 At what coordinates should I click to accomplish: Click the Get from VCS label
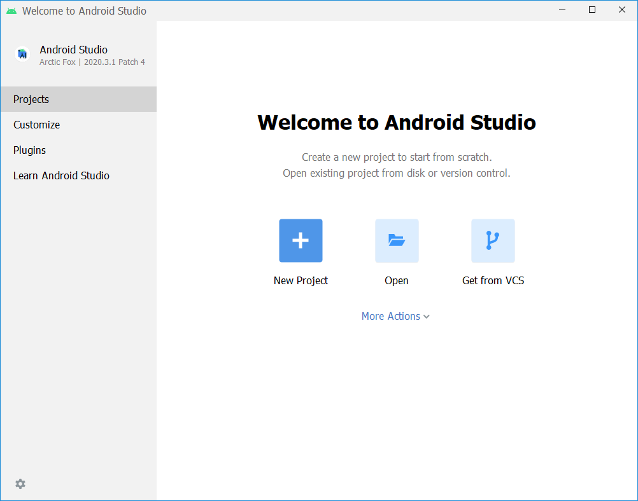point(493,280)
